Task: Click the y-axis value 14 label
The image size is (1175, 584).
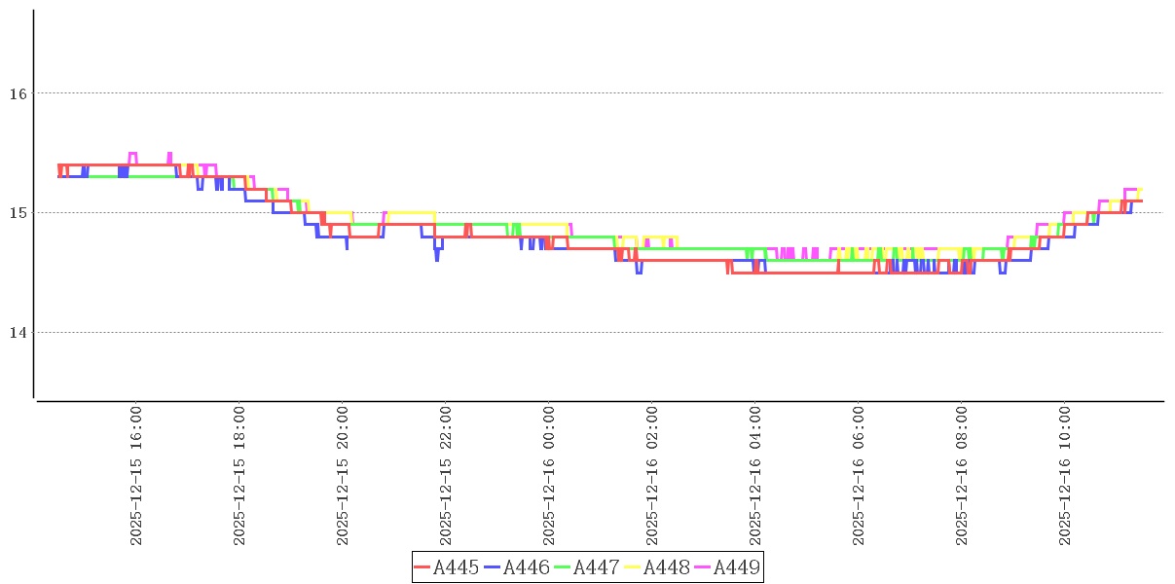Action: coord(19,332)
